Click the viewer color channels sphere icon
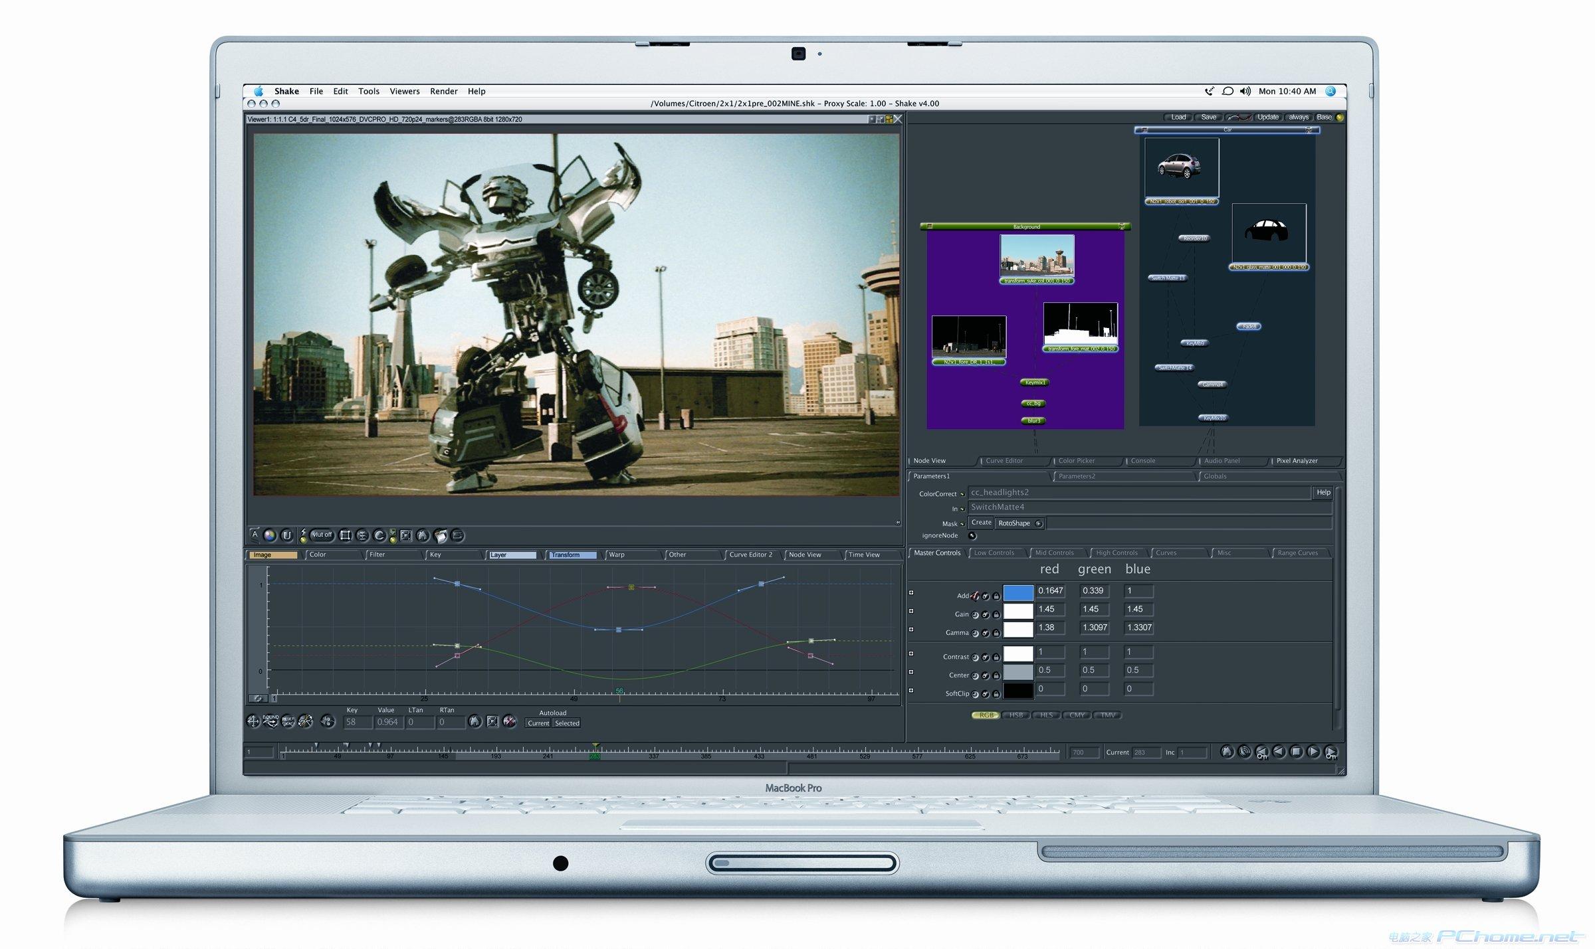The width and height of the screenshot is (1595, 949). (x=269, y=535)
